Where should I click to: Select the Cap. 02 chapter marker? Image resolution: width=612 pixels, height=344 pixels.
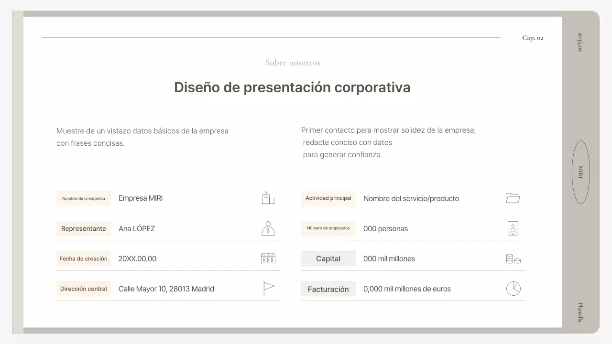pos(532,37)
